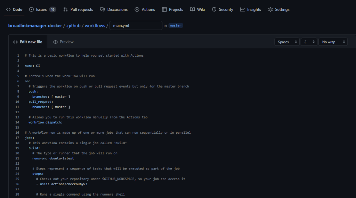This screenshot has width=356, height=198.
Task: Open the Spaces indent mode dropdown
Action: 287,42
